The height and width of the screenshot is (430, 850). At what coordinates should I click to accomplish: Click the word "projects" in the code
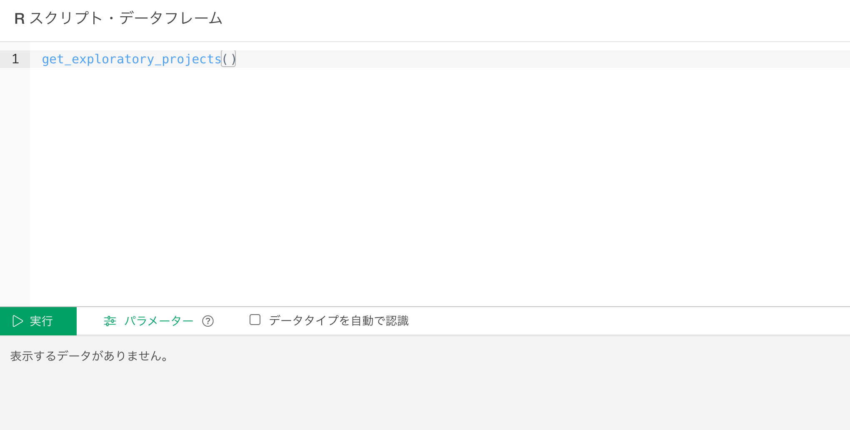(191, 59)
